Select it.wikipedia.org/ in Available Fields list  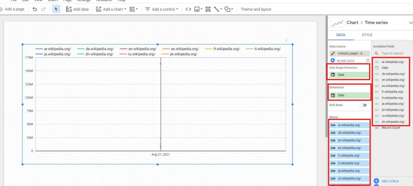tap(392, 98)
